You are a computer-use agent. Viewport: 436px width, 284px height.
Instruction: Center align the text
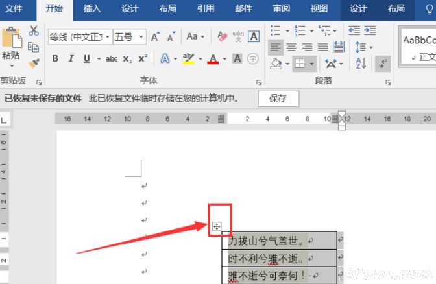(x=291, y=47)
